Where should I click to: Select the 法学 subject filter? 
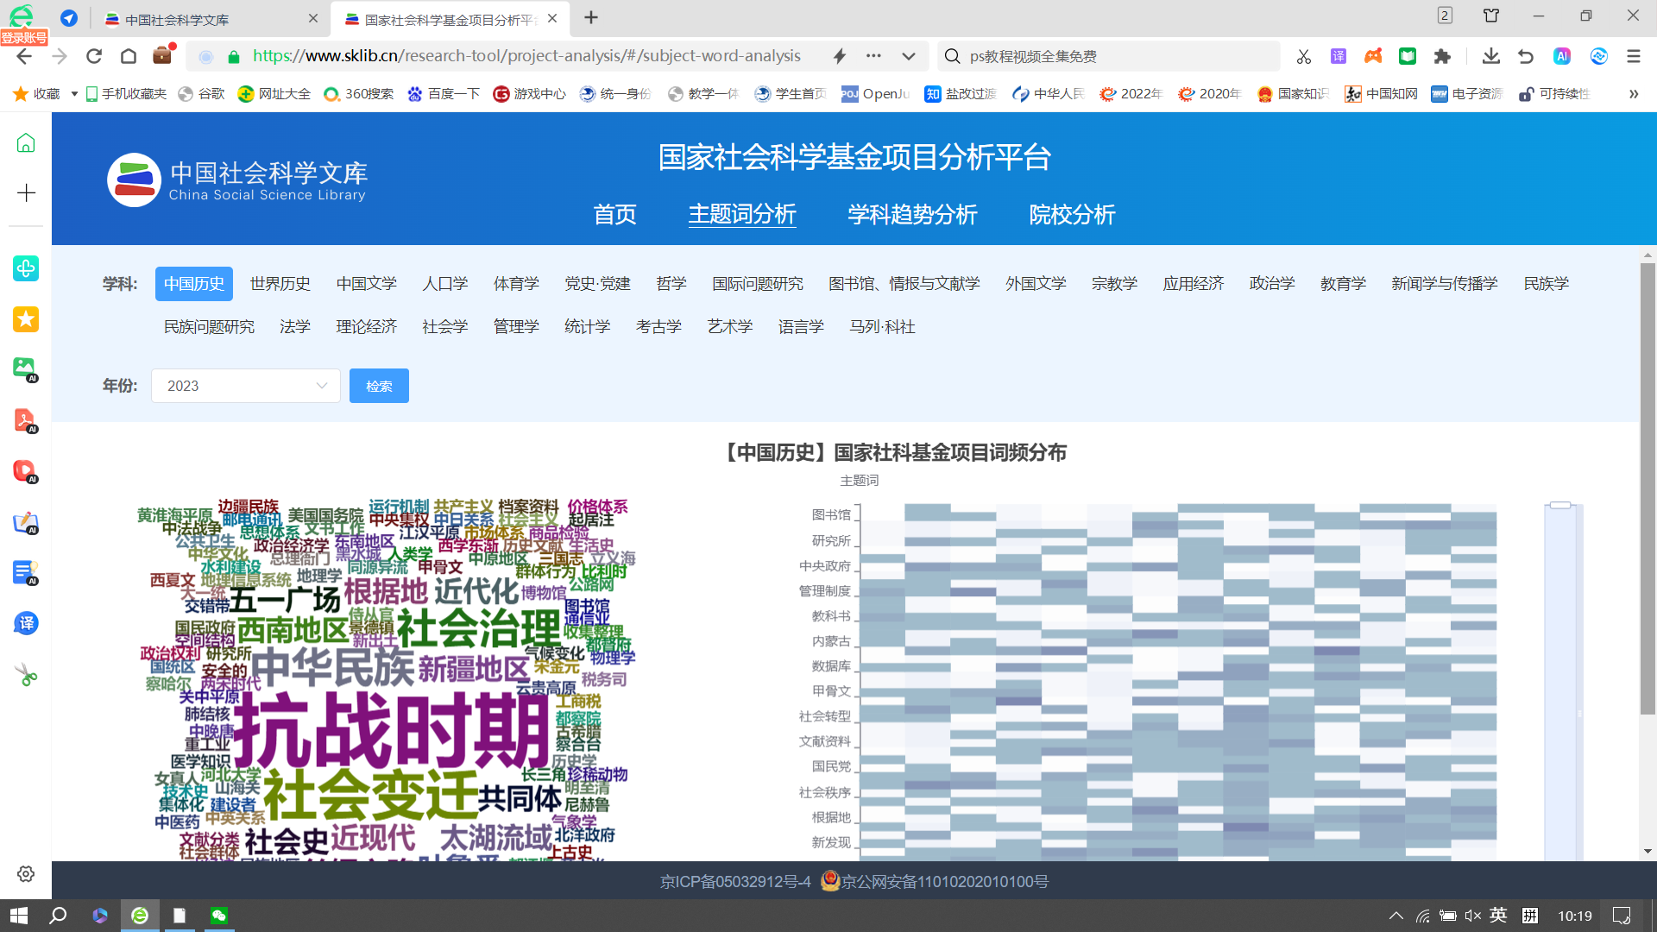295,327
